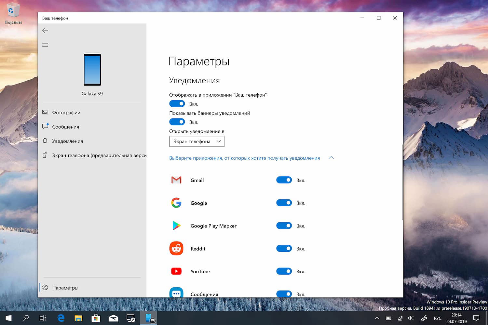Open the hamburger navigation menu
The image size is (488, 325).
45,45
